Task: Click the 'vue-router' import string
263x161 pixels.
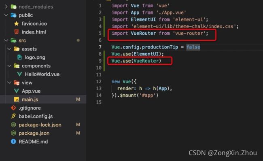Action: pyautogui.click(x=189, y=33)
